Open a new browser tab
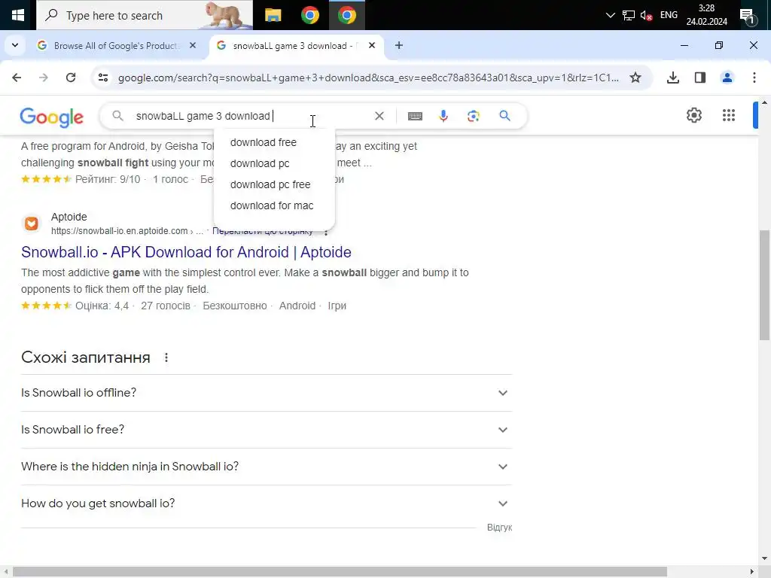Screen dimensions: 771x578 (399, 45)
